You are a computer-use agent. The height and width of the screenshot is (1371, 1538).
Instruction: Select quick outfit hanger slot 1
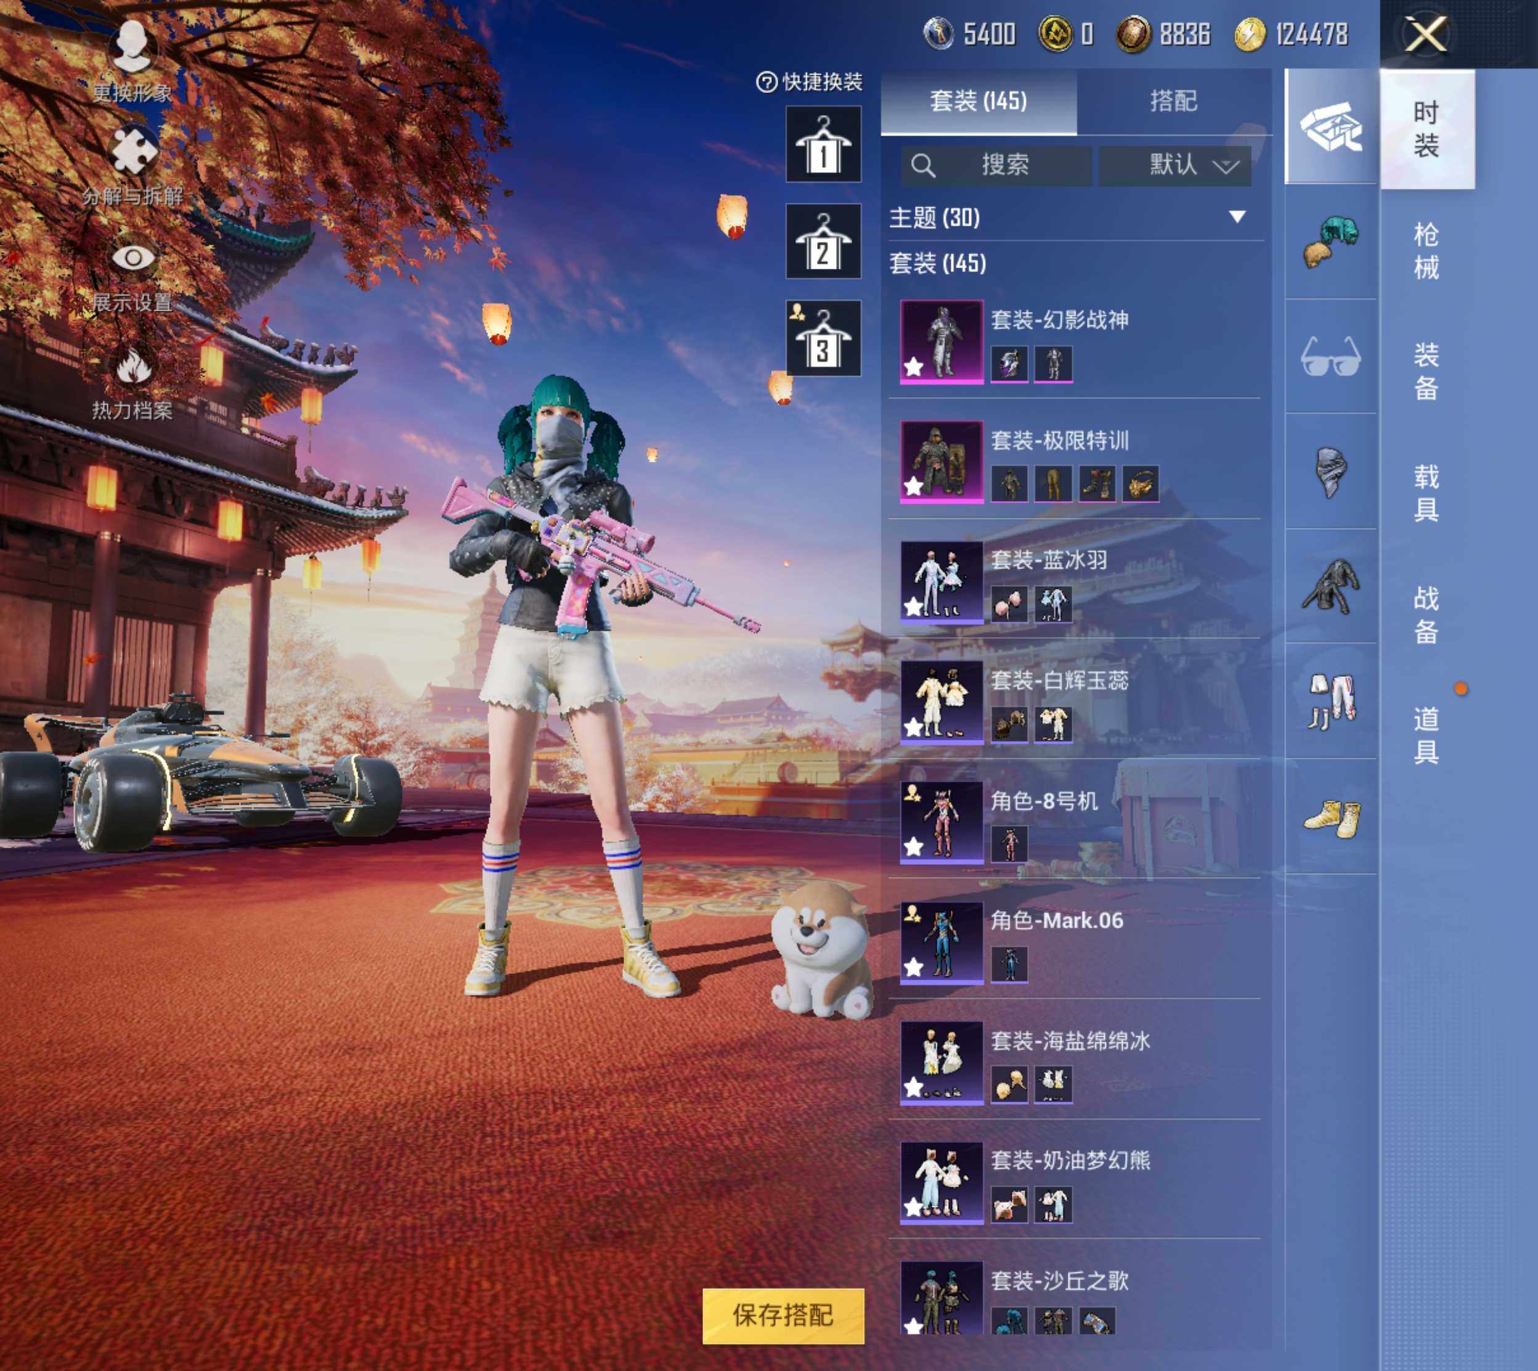(x=823, y=144)
